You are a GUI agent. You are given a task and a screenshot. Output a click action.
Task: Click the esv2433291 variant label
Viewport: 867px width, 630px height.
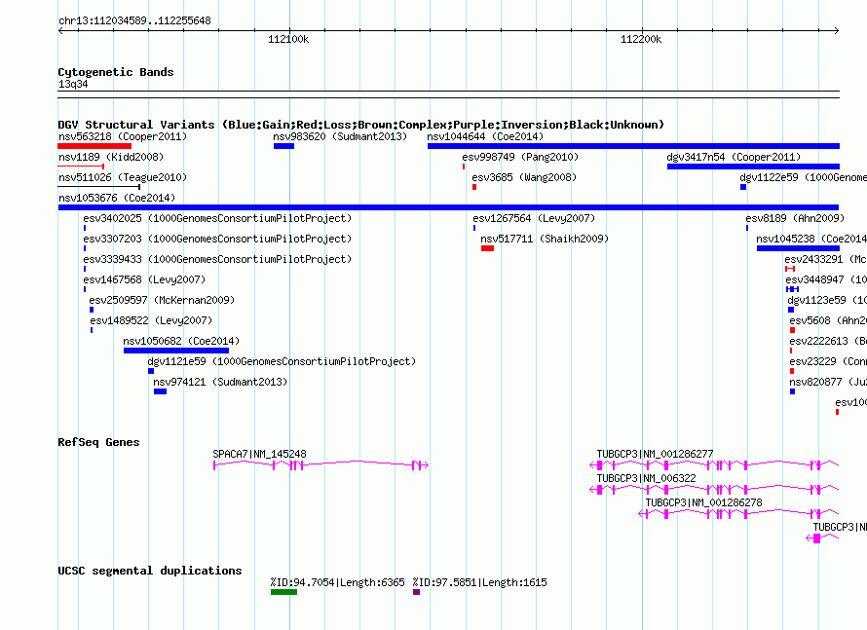[x=825, y=259]
